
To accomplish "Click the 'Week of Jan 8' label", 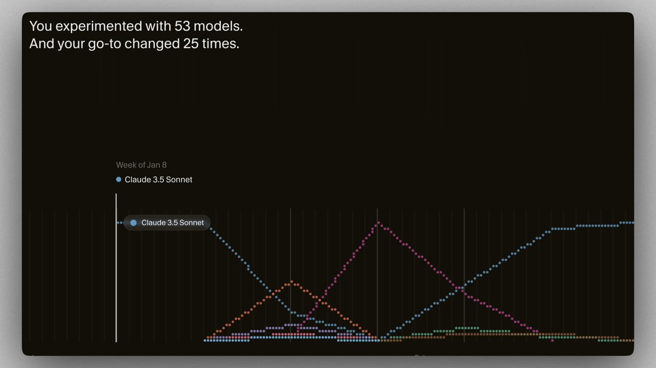I will coord(141,165).
